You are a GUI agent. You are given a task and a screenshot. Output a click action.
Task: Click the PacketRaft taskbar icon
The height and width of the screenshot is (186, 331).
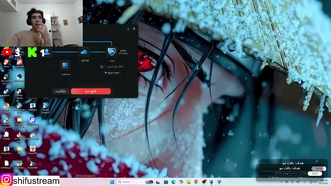pos(212,182)
